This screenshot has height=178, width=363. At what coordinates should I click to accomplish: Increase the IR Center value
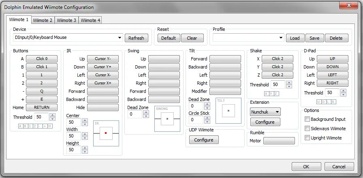click(85, 120)
